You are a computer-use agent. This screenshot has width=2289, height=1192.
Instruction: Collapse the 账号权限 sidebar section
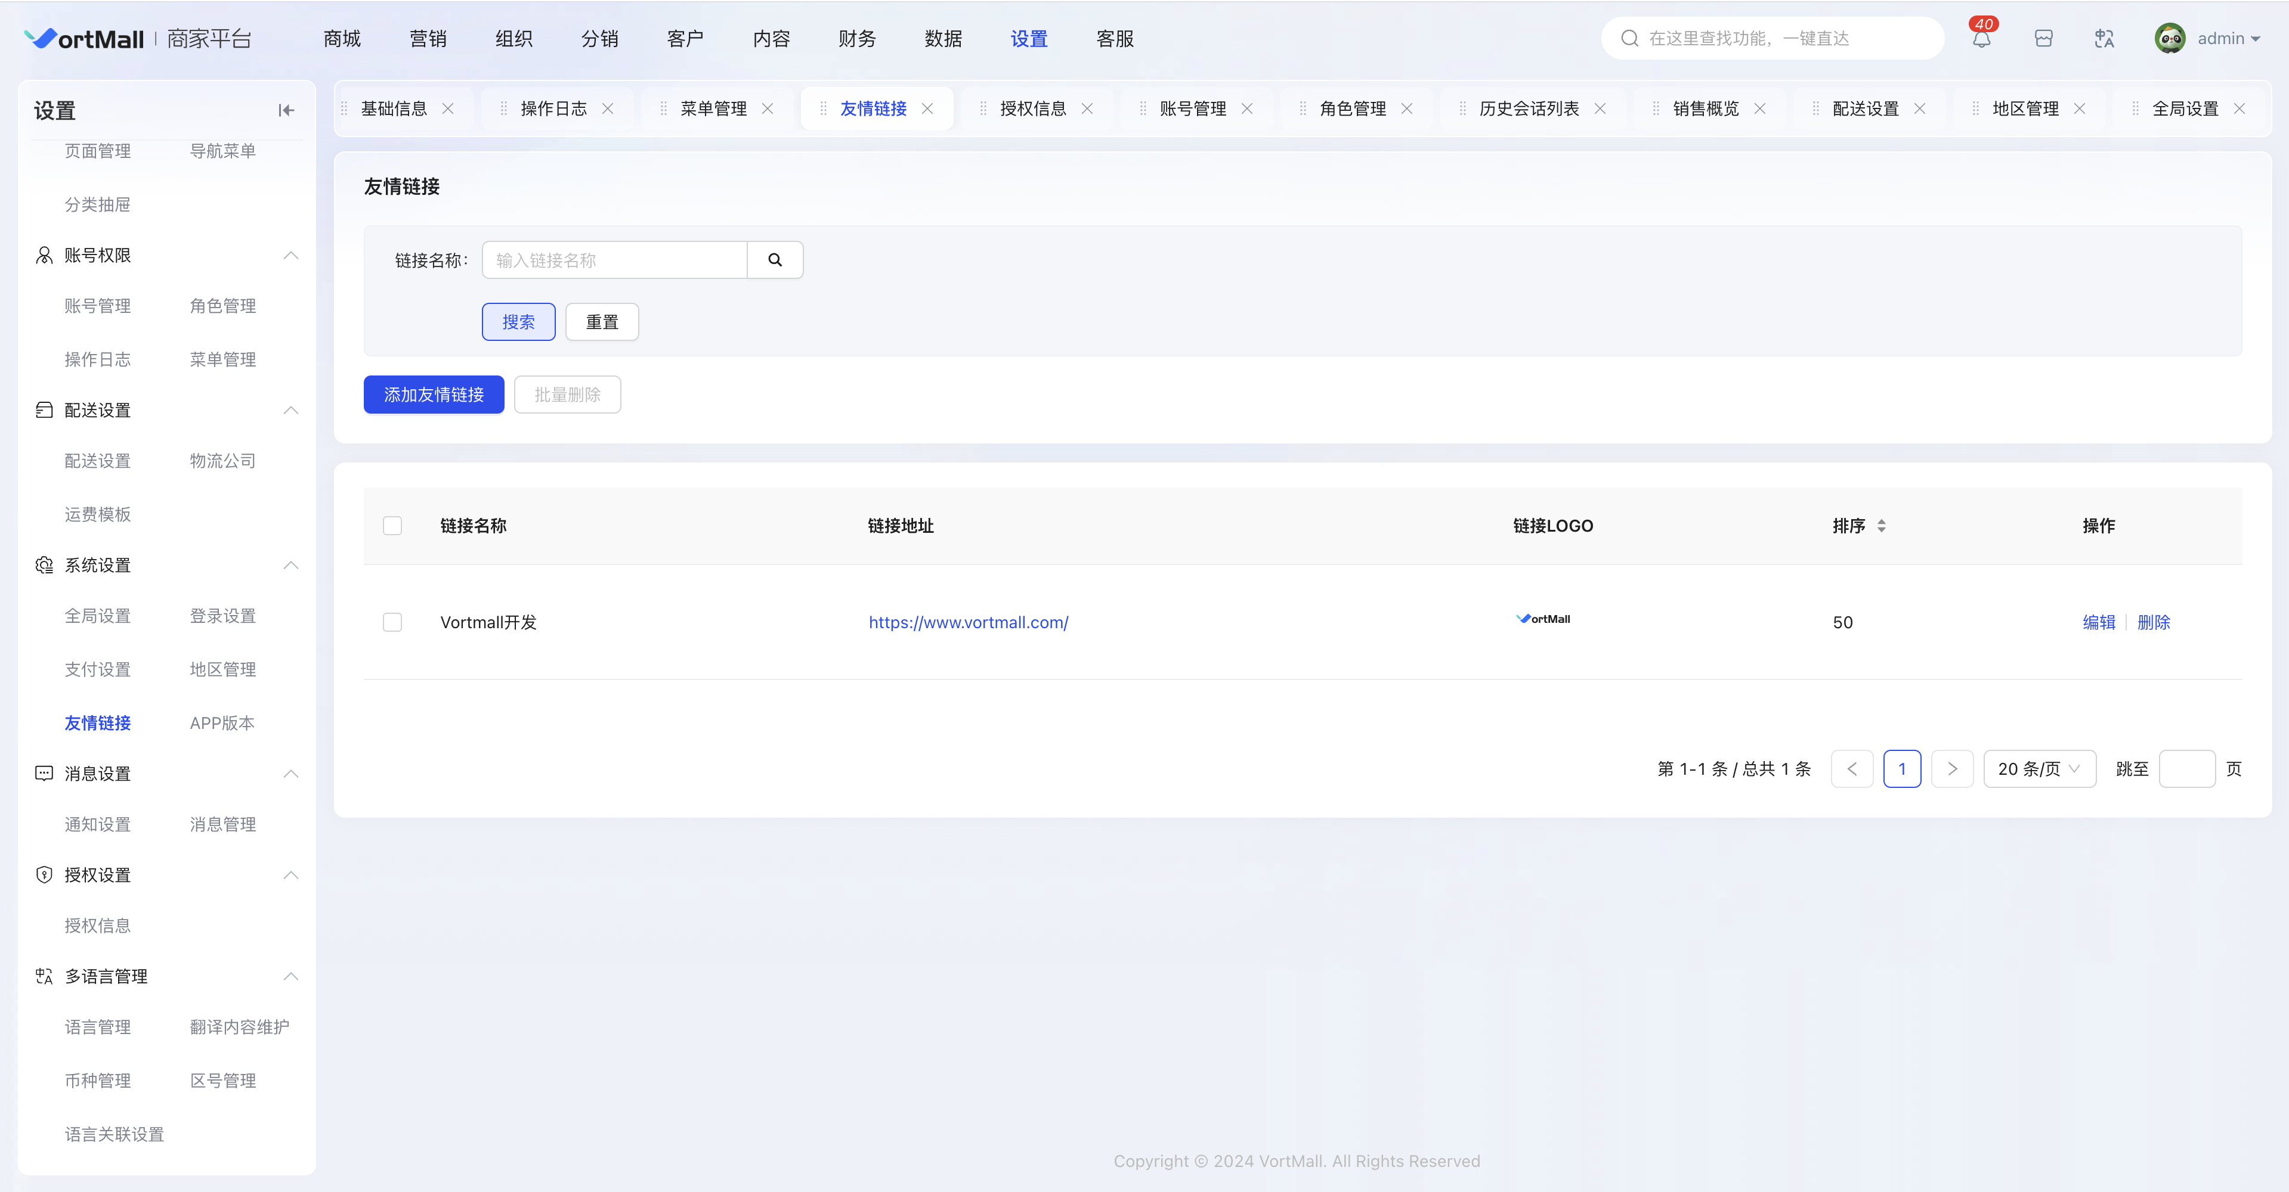tap(290, 256)
